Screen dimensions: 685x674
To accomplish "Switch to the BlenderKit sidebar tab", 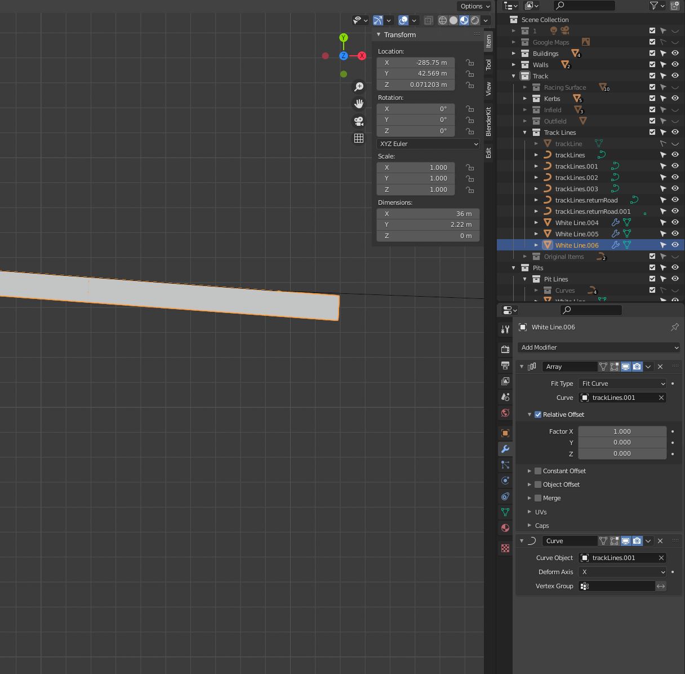I will [488, 121].
